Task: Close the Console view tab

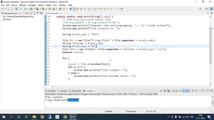Action: click(x=95, y=91)
